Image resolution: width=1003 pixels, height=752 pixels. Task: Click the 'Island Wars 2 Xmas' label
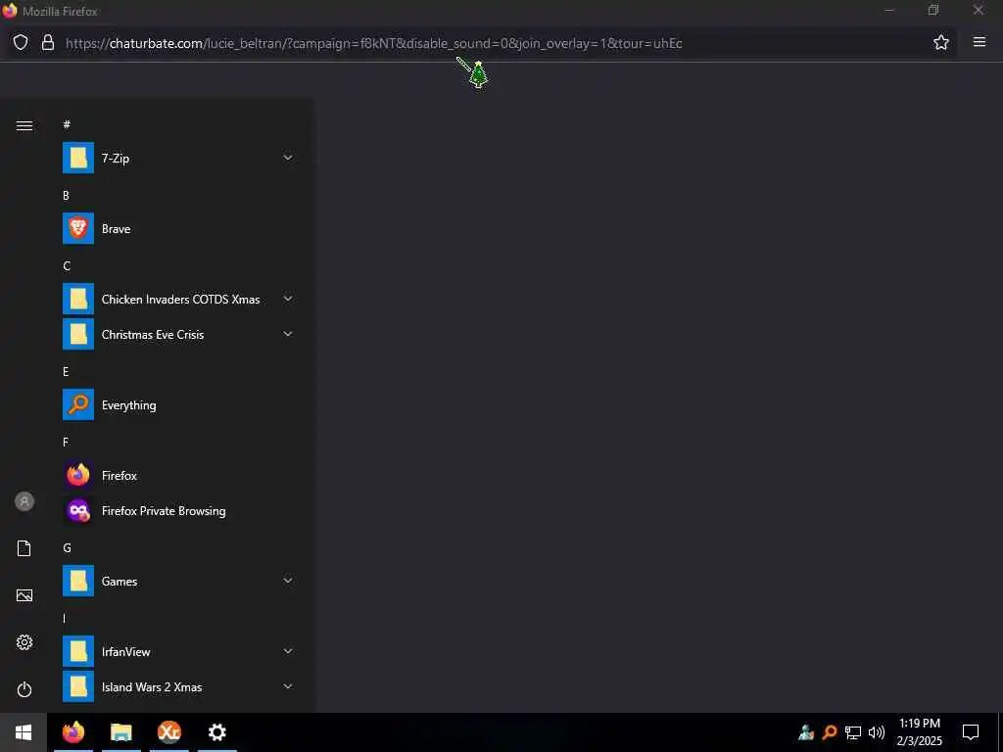pyautogui.click(x=152, y=686)
